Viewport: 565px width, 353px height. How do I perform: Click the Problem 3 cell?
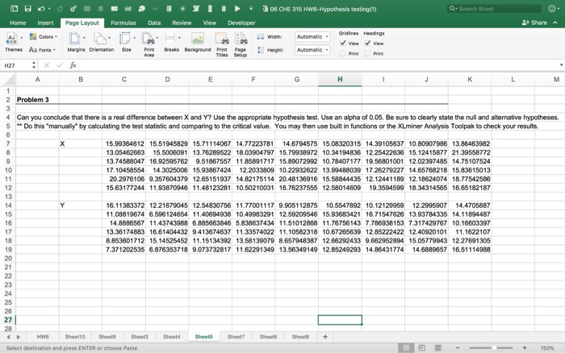click(37, 100)
